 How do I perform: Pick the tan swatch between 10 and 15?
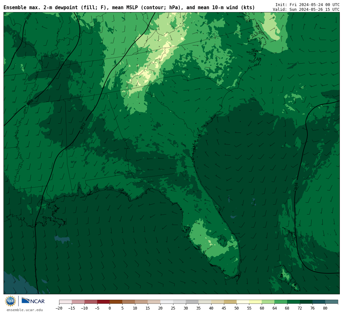point(142,302)
